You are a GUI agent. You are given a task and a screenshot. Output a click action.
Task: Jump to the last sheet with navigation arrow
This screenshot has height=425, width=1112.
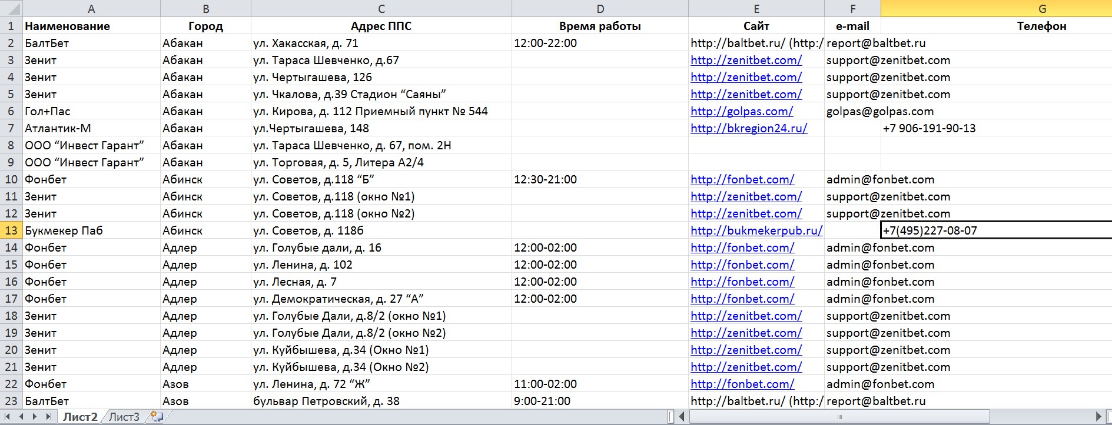tap(48, 417)
